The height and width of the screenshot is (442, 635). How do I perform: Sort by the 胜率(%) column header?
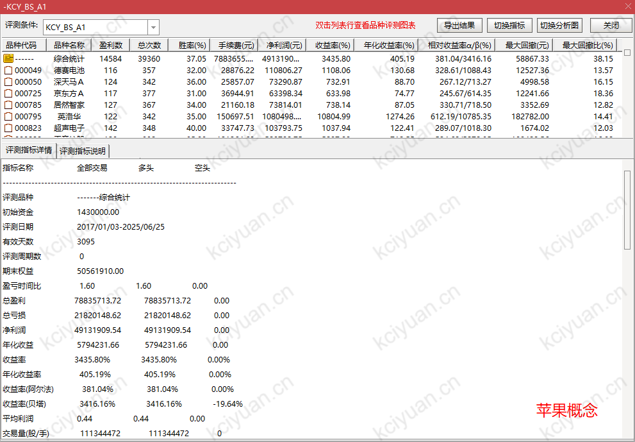point(191,46)
